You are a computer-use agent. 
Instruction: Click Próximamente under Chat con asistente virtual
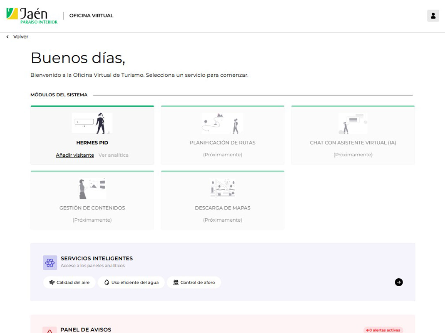pos(353,155)
